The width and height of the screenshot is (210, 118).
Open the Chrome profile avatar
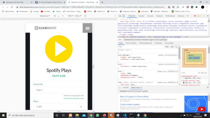coord(202,7)
